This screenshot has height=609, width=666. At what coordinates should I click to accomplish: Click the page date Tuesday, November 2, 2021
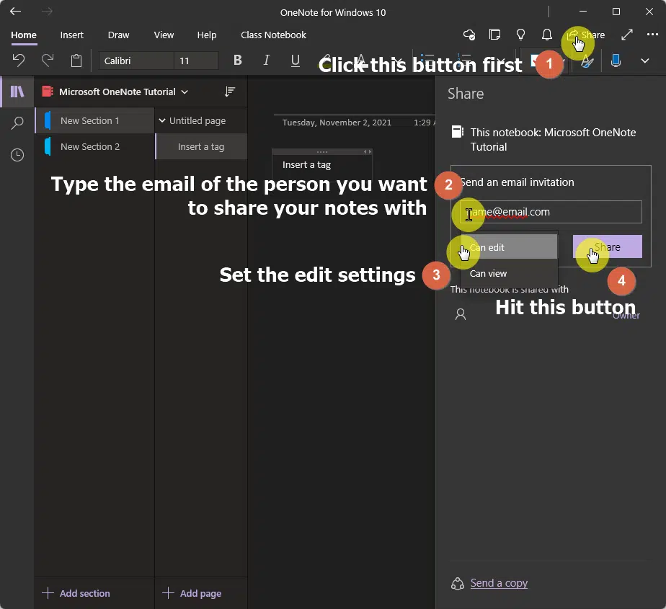point(337,123)
